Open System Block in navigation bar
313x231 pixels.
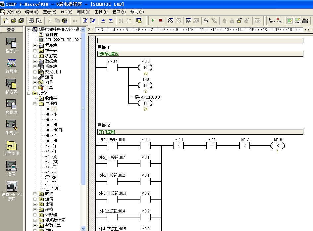[11, 127]
